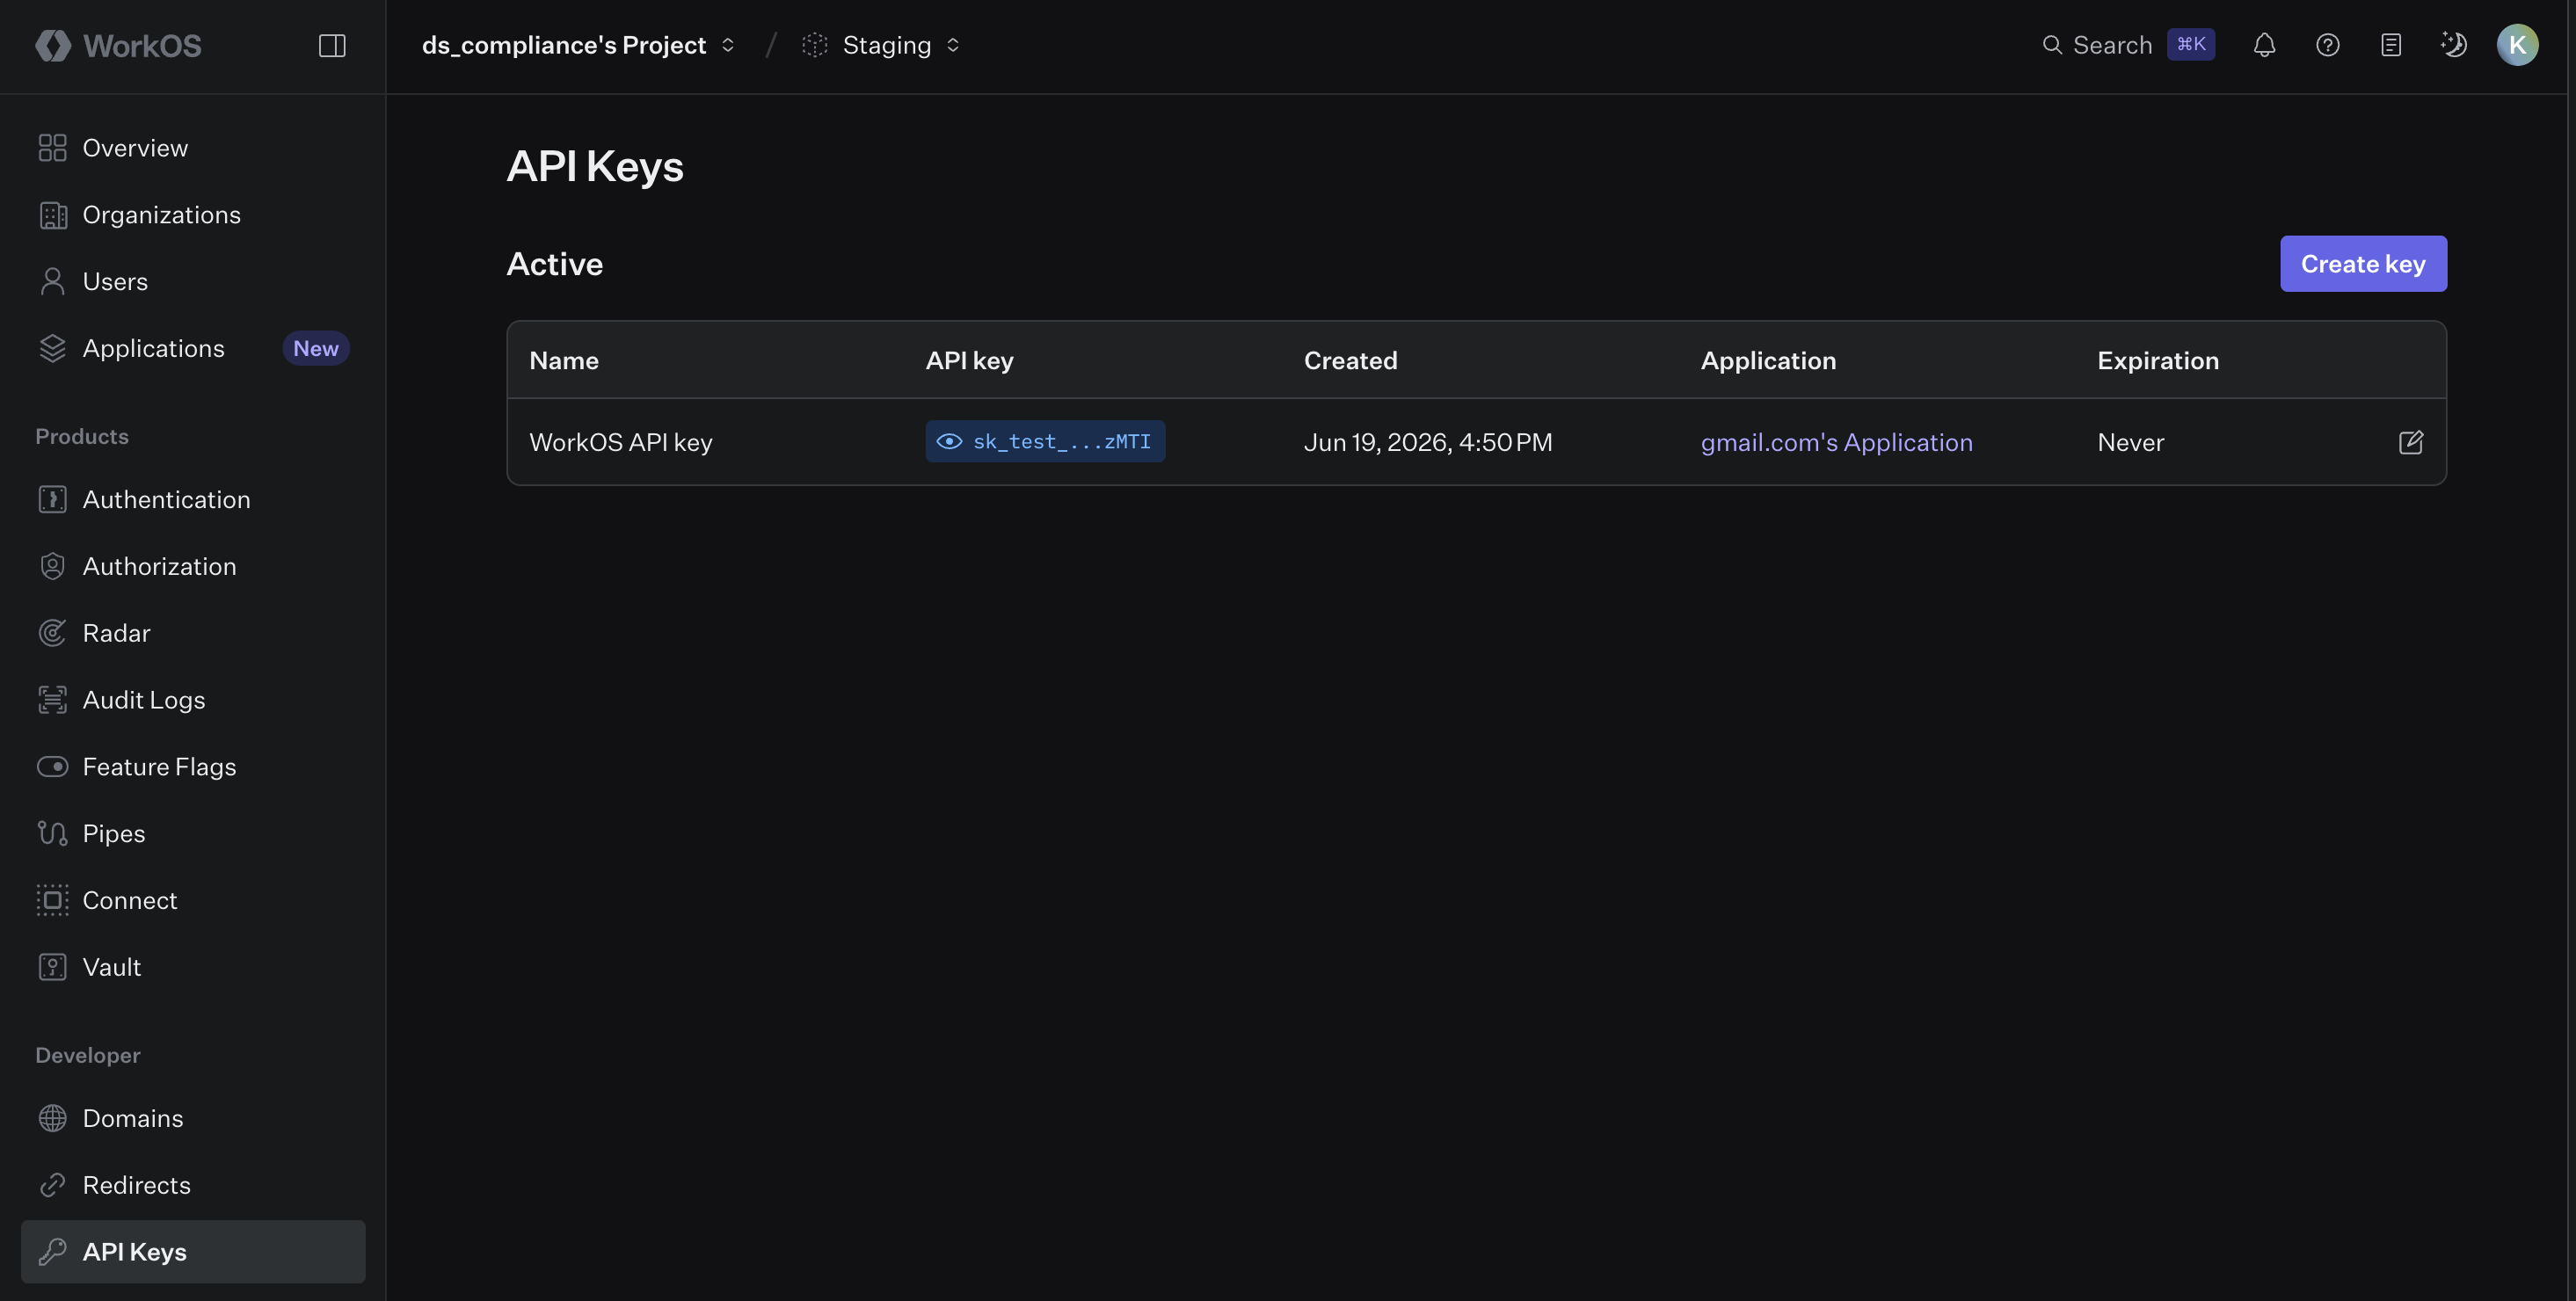Click the Jun 19, 2026, 4:50 PM cell
2576x1301 pixels.
[x=1428, y=442]
